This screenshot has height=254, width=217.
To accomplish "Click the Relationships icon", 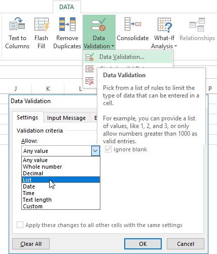I will coord(197,25).
